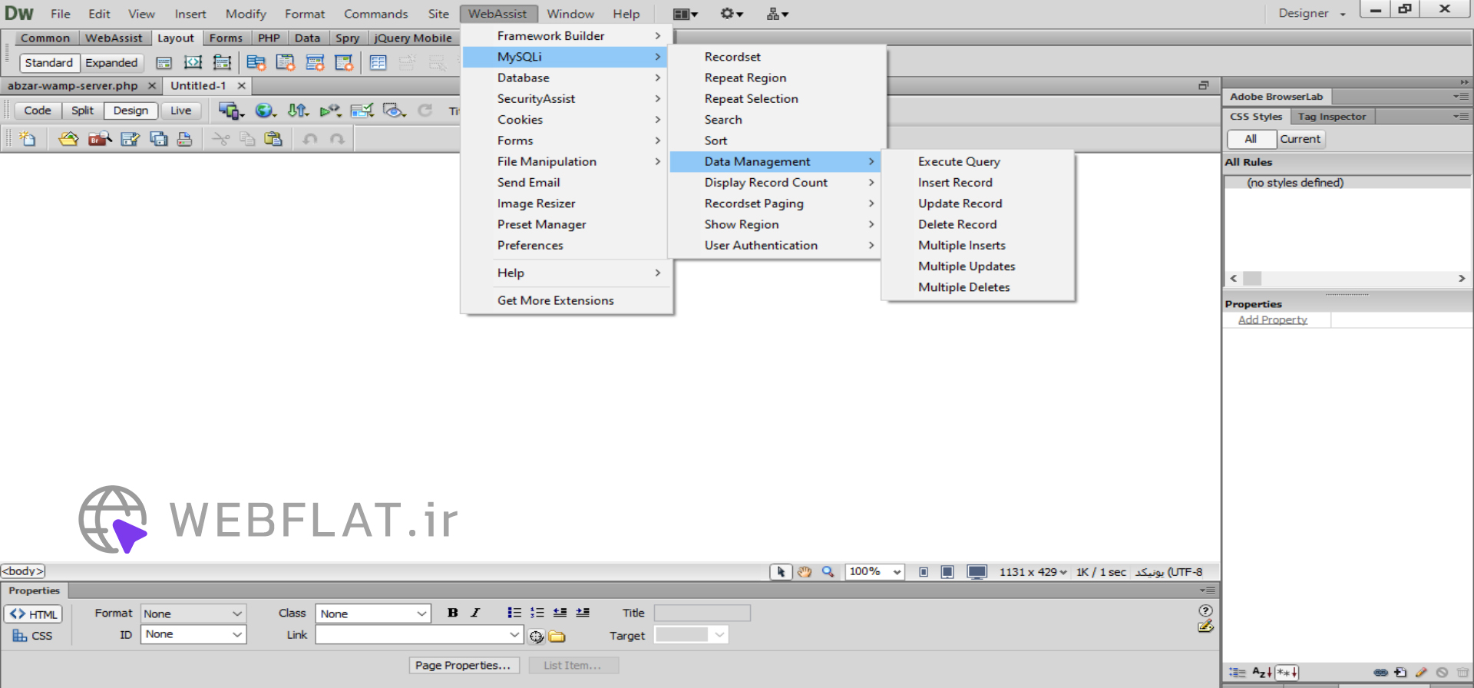This screenshot has width=1474, height=688.
Task: Select the Hand tool in status bar
Action: [x=805, y=572]
